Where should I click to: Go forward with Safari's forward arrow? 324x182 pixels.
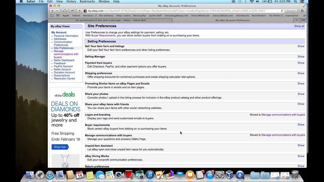[57, 11]
